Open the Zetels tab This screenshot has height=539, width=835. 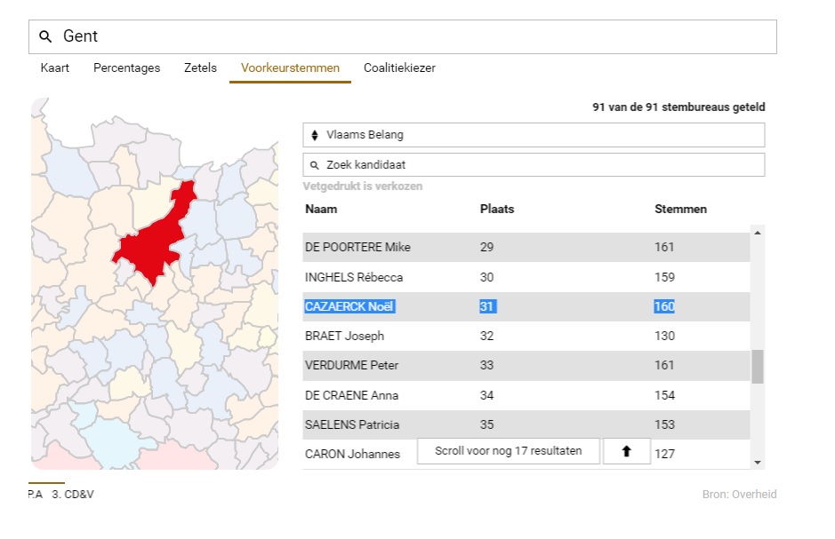[x=200, y=68]
